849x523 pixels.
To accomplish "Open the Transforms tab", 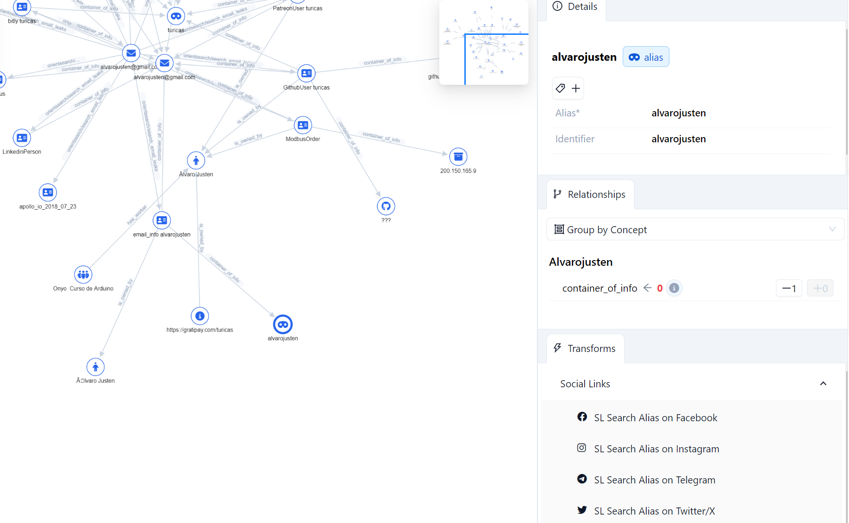I will (x=585, y=349).
